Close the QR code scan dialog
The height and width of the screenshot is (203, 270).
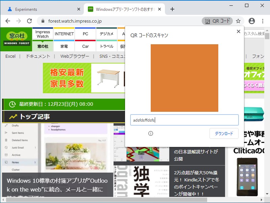pos(239,31)
